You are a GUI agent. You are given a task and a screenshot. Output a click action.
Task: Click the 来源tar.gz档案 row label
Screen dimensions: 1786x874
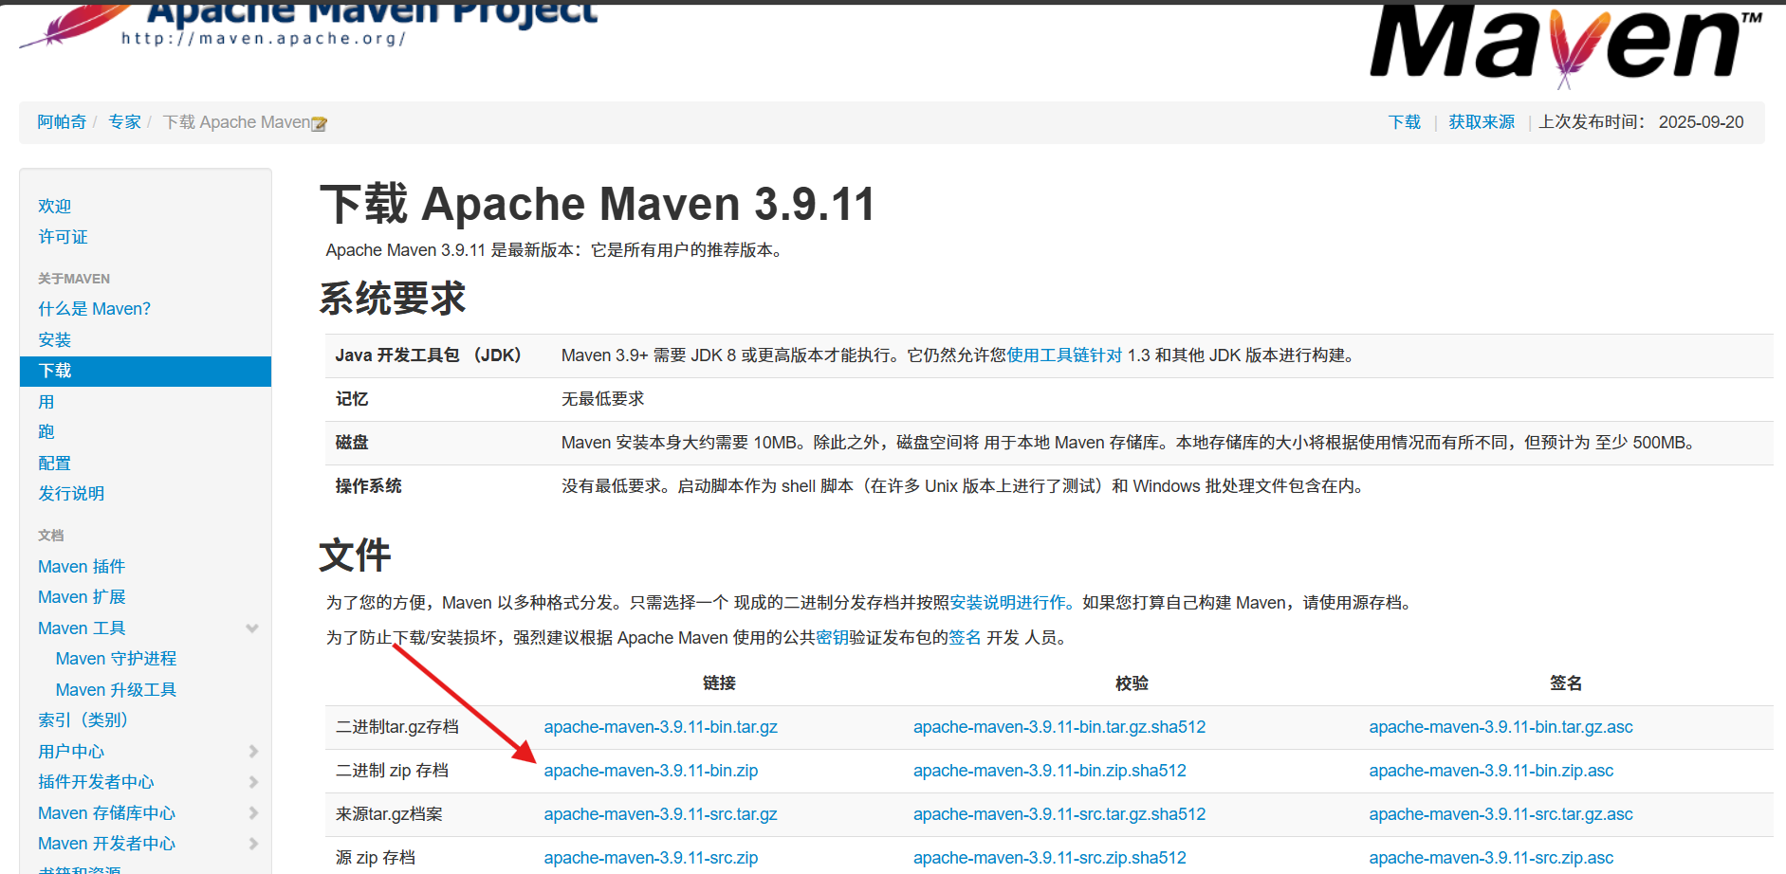tap(389, 814)
